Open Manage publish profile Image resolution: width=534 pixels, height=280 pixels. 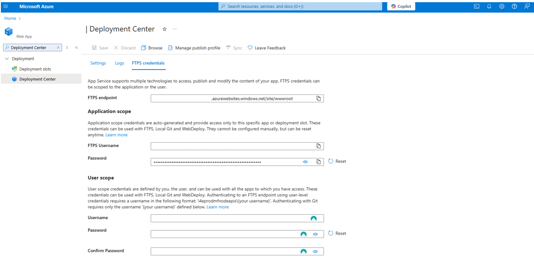[194, 48]
